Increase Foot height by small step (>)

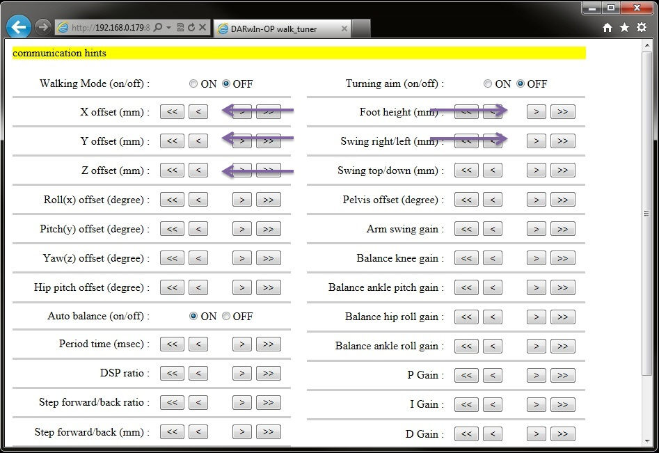537,112
